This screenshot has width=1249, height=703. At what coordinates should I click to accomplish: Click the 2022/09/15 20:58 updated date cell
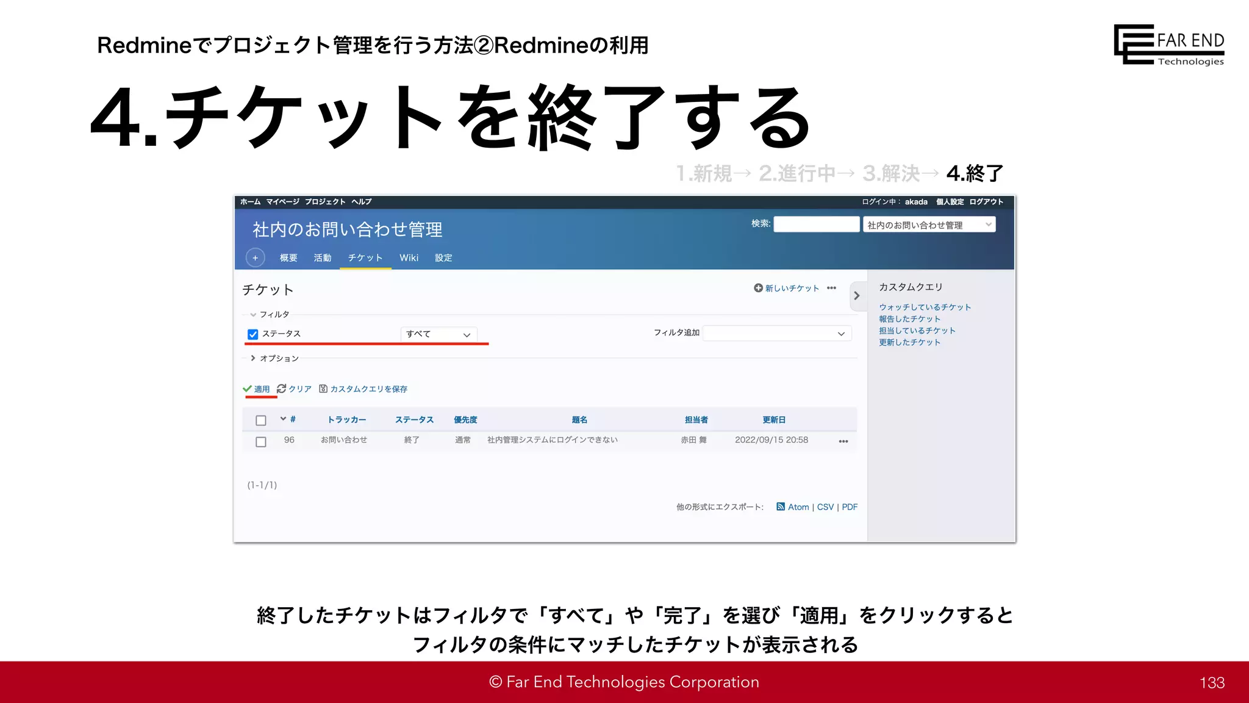(771, 440)
